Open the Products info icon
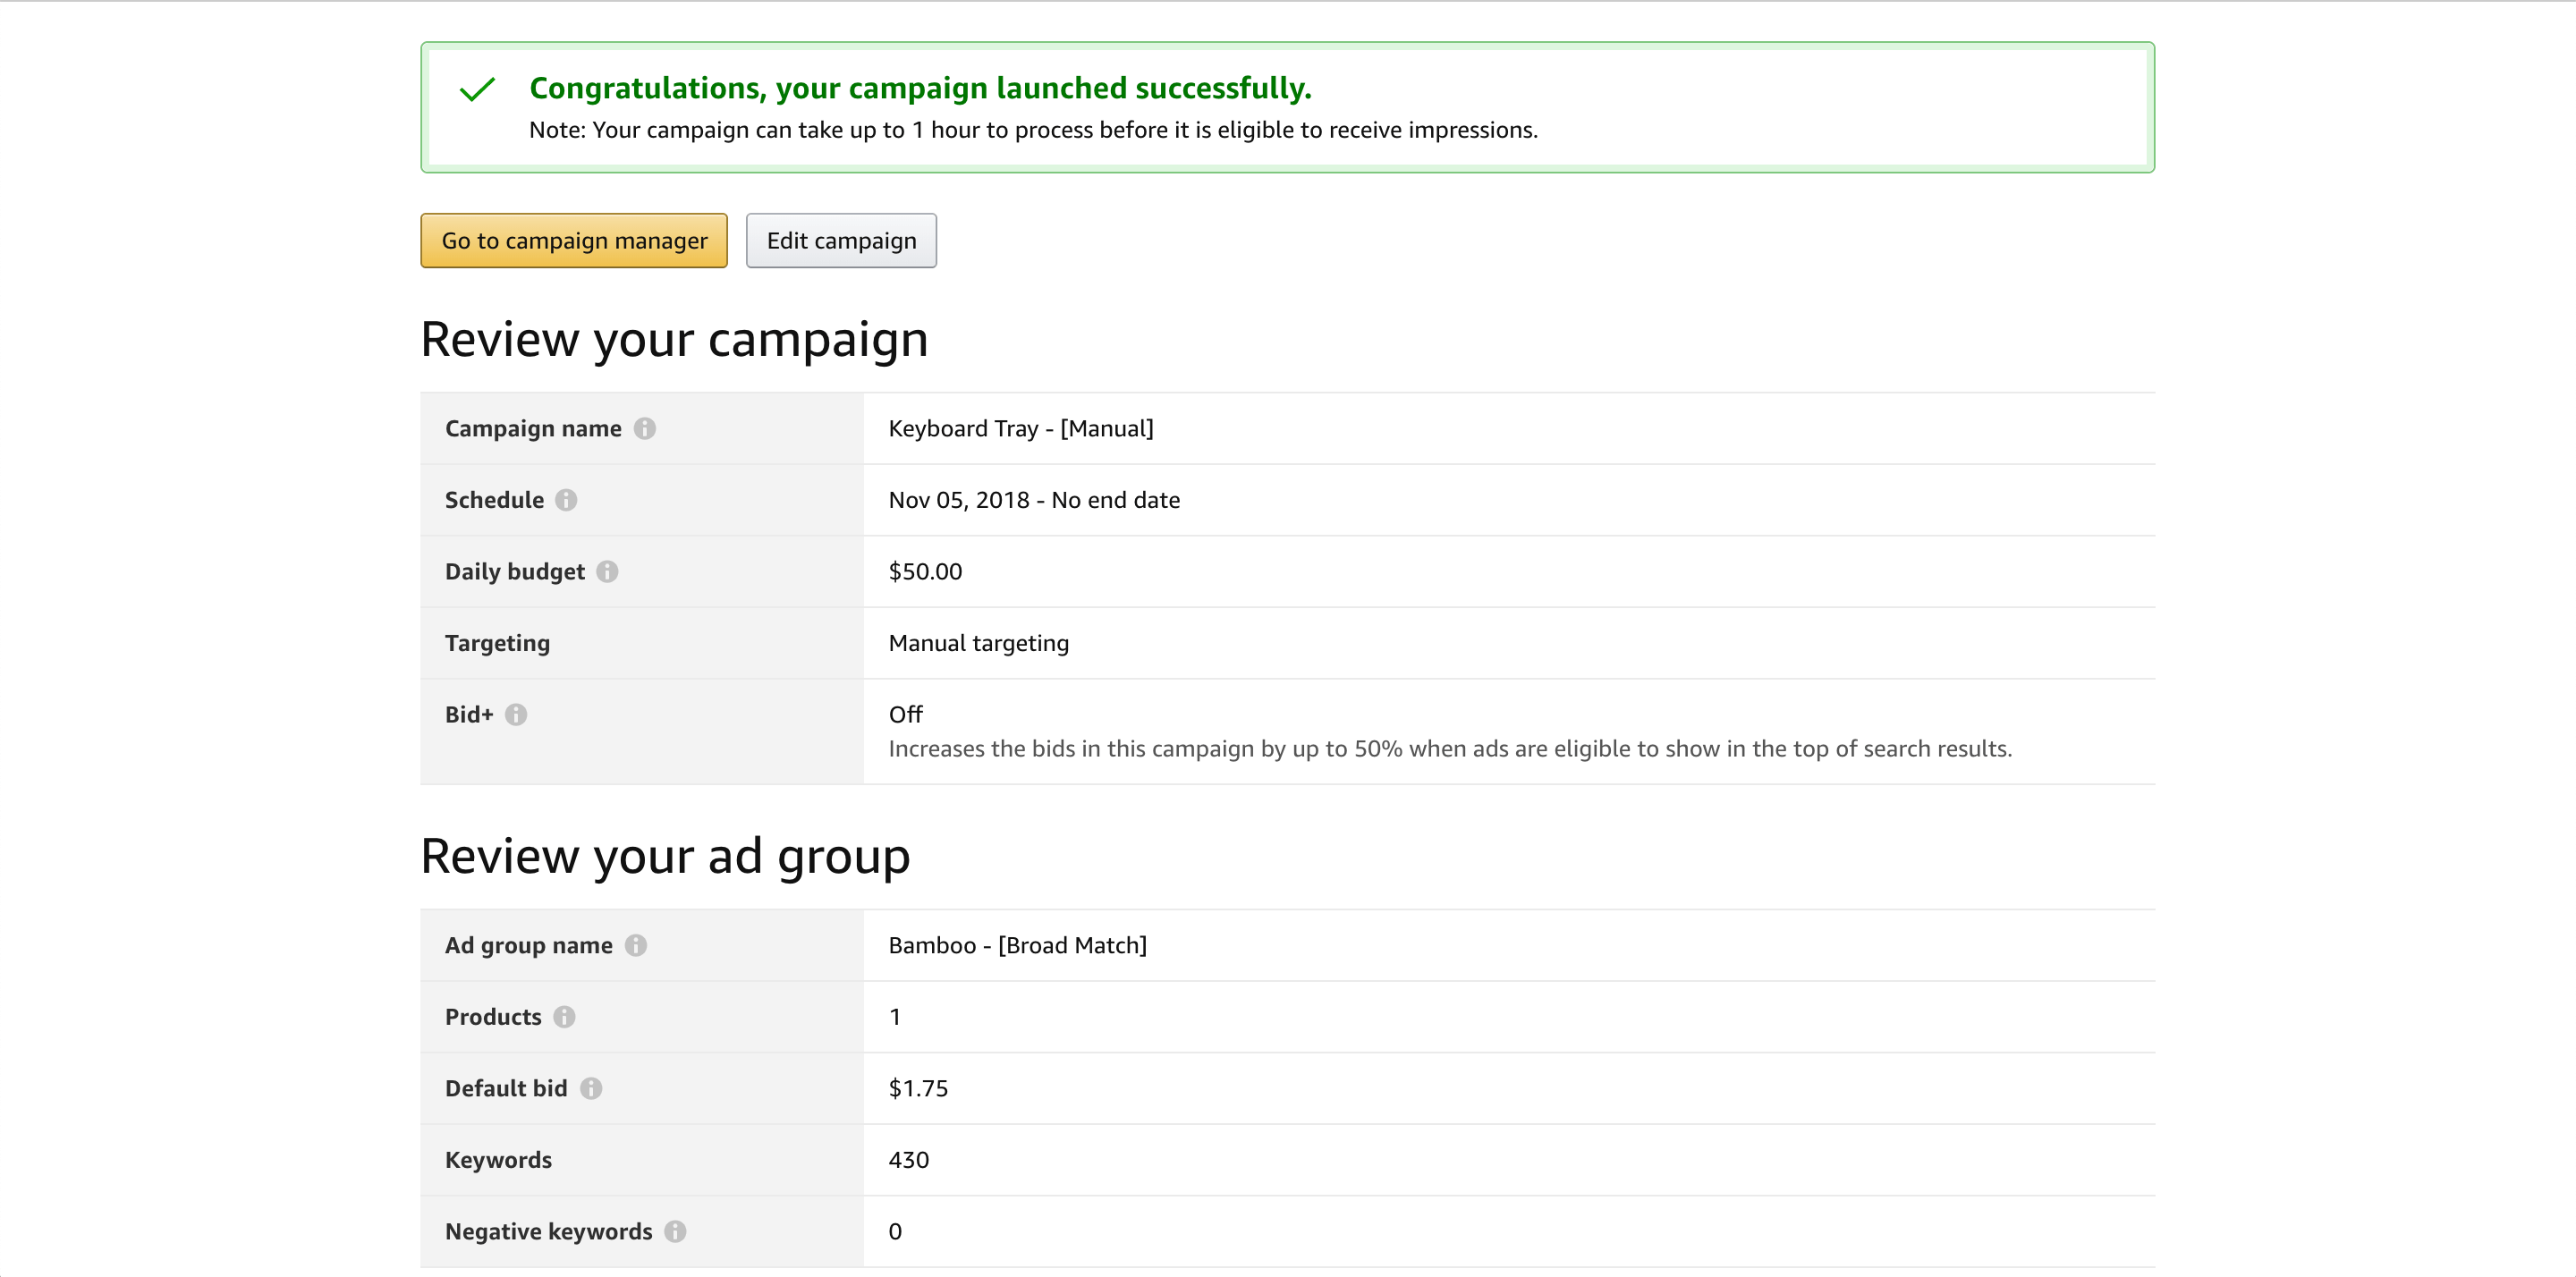The image size is (2576, 1277). [x=564, y=1017]
